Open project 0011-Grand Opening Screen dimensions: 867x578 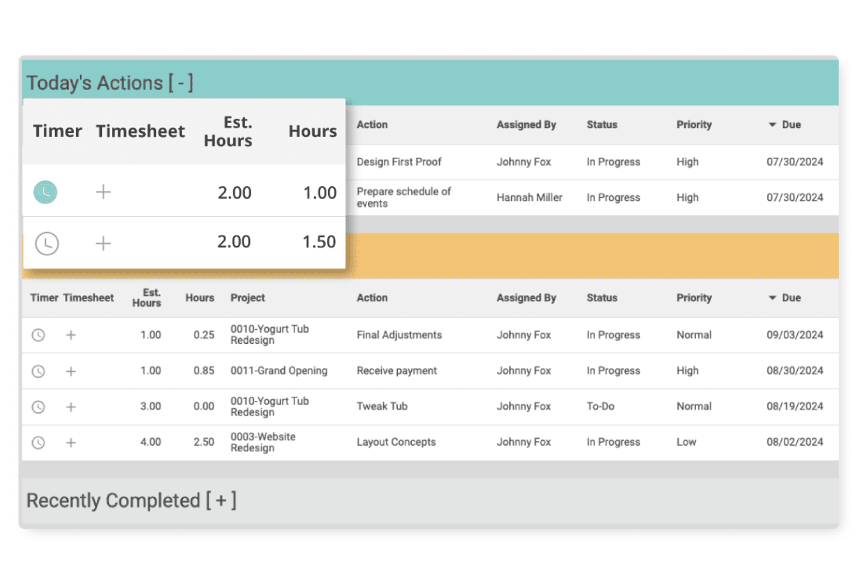point(279,371)
